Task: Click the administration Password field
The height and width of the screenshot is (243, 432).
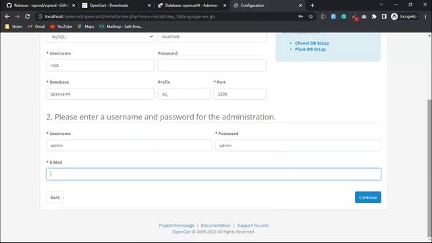Action: coord(298,146)
